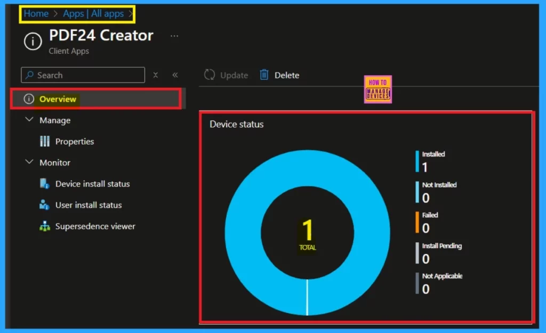Click the 'Not Applicable' legend label
This screenshot has height=333, width=546.
coord(442,277)
